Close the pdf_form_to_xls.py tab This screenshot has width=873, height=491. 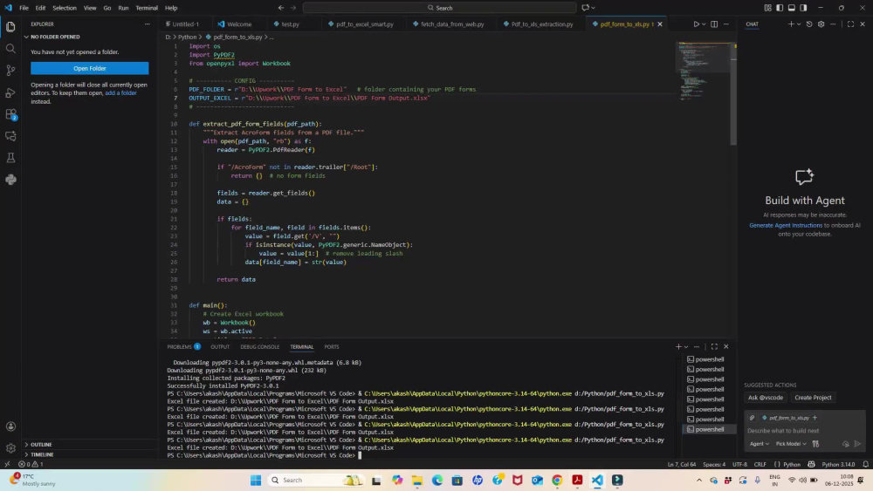[660, 24]
